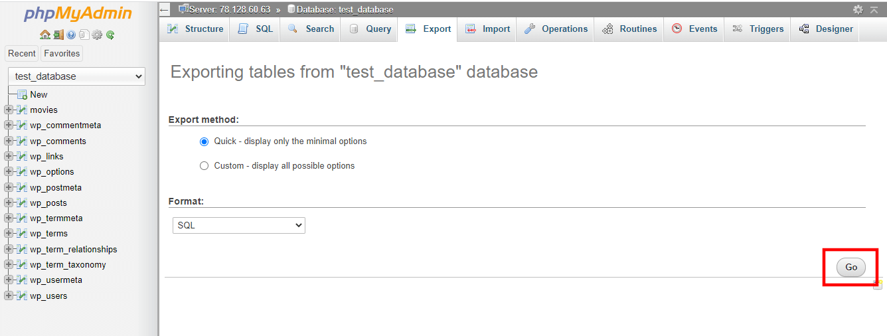
Task: Click the wp_posts table structure icon
Action: click(x=22, y=203)
